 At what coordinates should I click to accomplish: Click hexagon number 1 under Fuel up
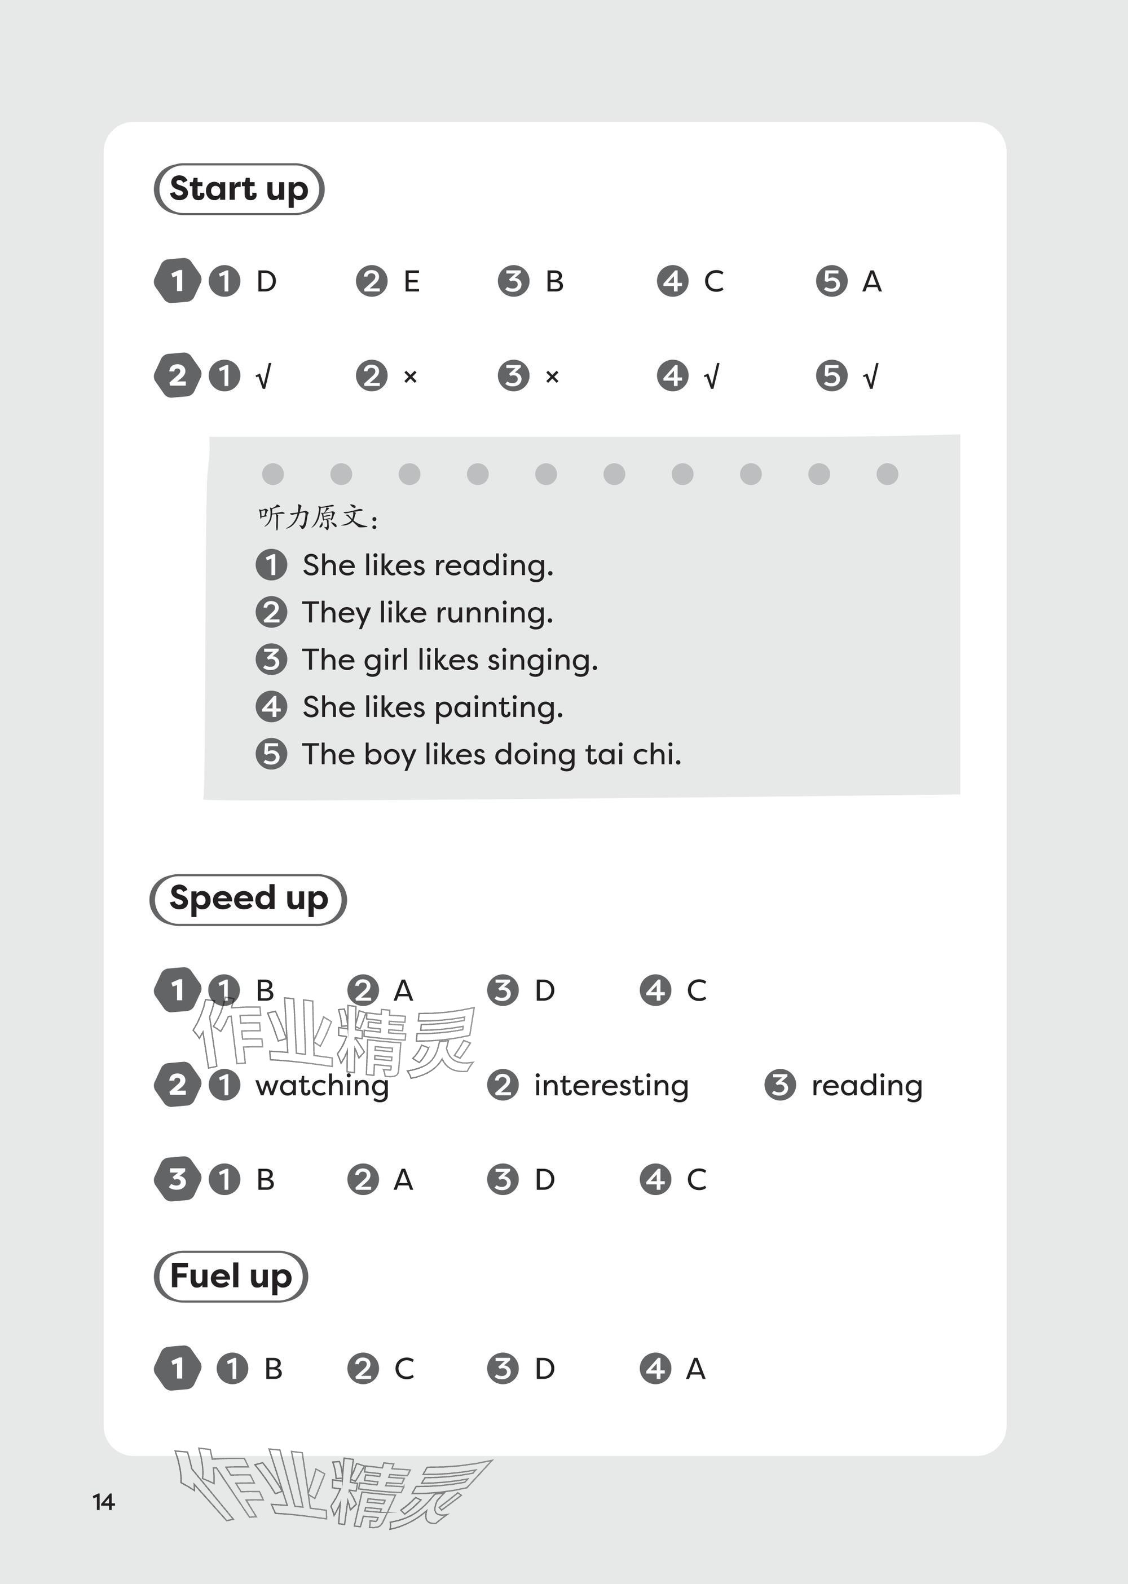click(x=177, y=1368)
